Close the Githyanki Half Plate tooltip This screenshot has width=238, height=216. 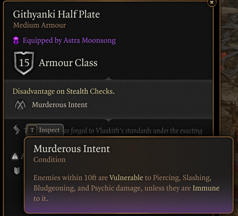click(x=212, y=2)
